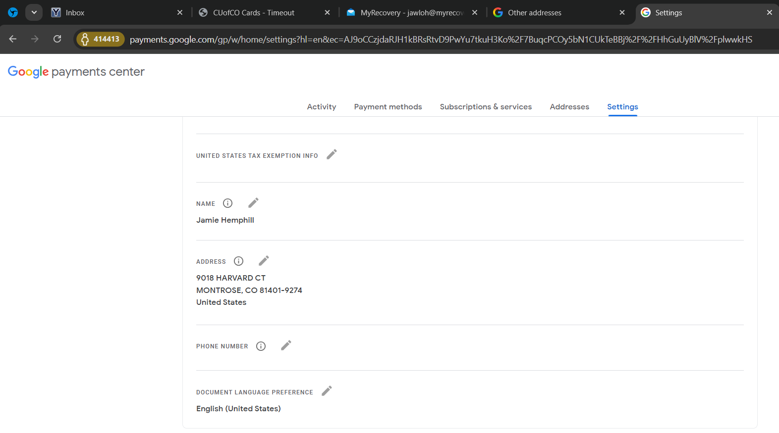
Task: Switch to the Inbox browser tab
Action: (x=114, y=13)
